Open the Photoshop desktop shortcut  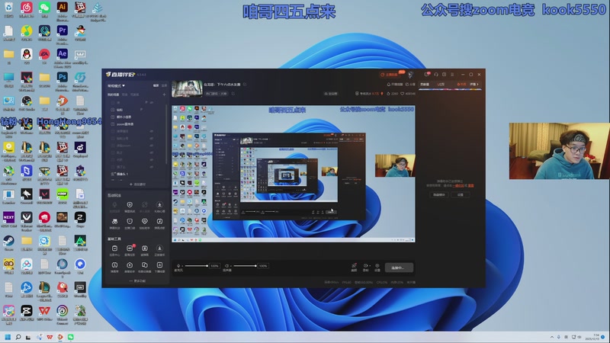click(62, 77)
